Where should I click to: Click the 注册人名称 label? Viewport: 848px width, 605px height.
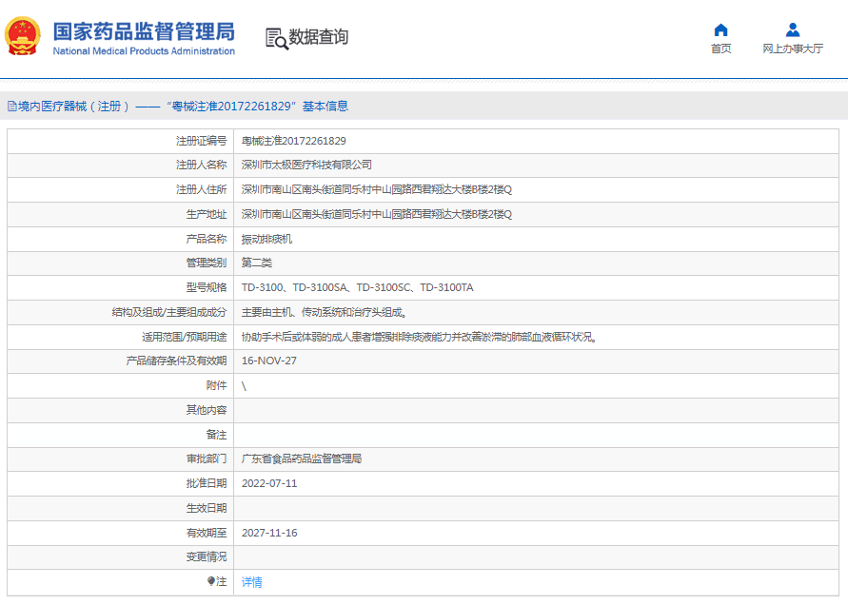pos(201,165)
